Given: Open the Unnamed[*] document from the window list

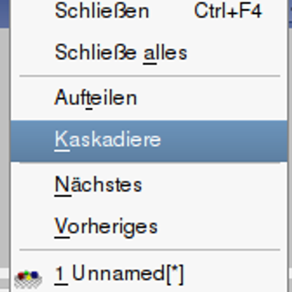Looking at the screenshot, I should click(x=149, y=274).
